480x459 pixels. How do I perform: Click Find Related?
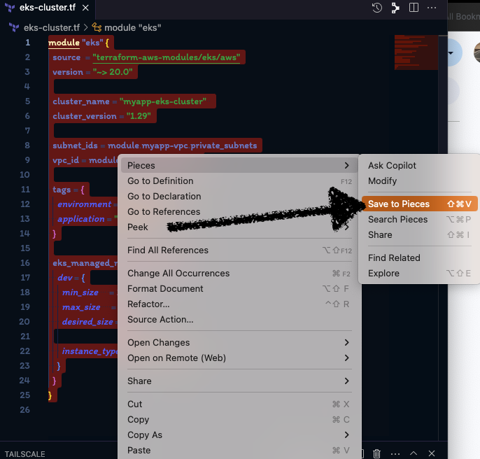pyautogui.click(x=420, y=257)
